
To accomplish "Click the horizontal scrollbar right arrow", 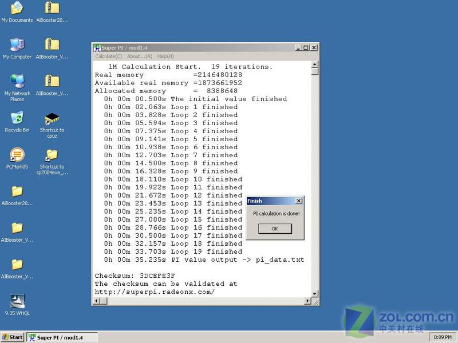I will pos(307,301).
